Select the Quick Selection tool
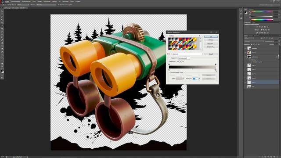 (2, 20)
